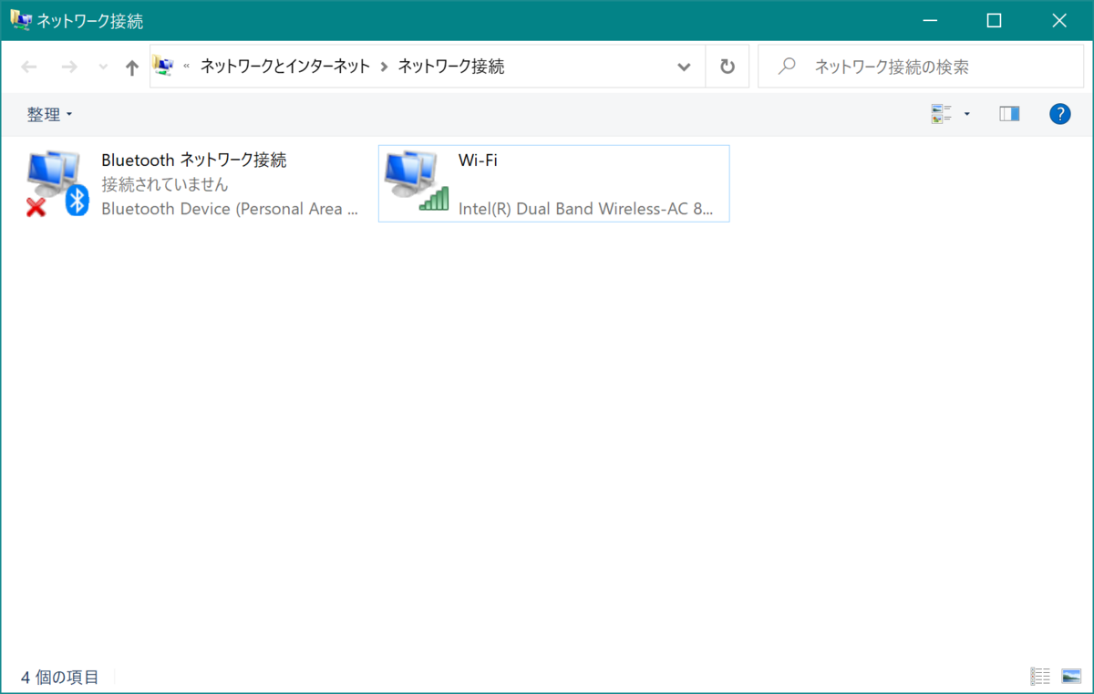Select the Bluetooth ネットワーク接続 adapter icon

coord(57,183)
